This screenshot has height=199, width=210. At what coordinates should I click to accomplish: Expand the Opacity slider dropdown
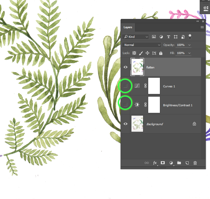[189, 45]
